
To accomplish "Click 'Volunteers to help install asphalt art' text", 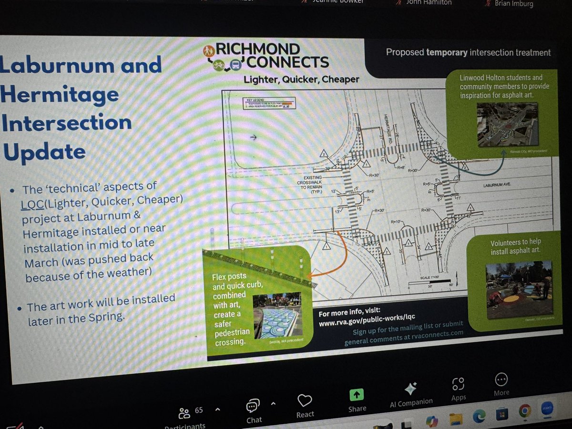I will 516,245.
